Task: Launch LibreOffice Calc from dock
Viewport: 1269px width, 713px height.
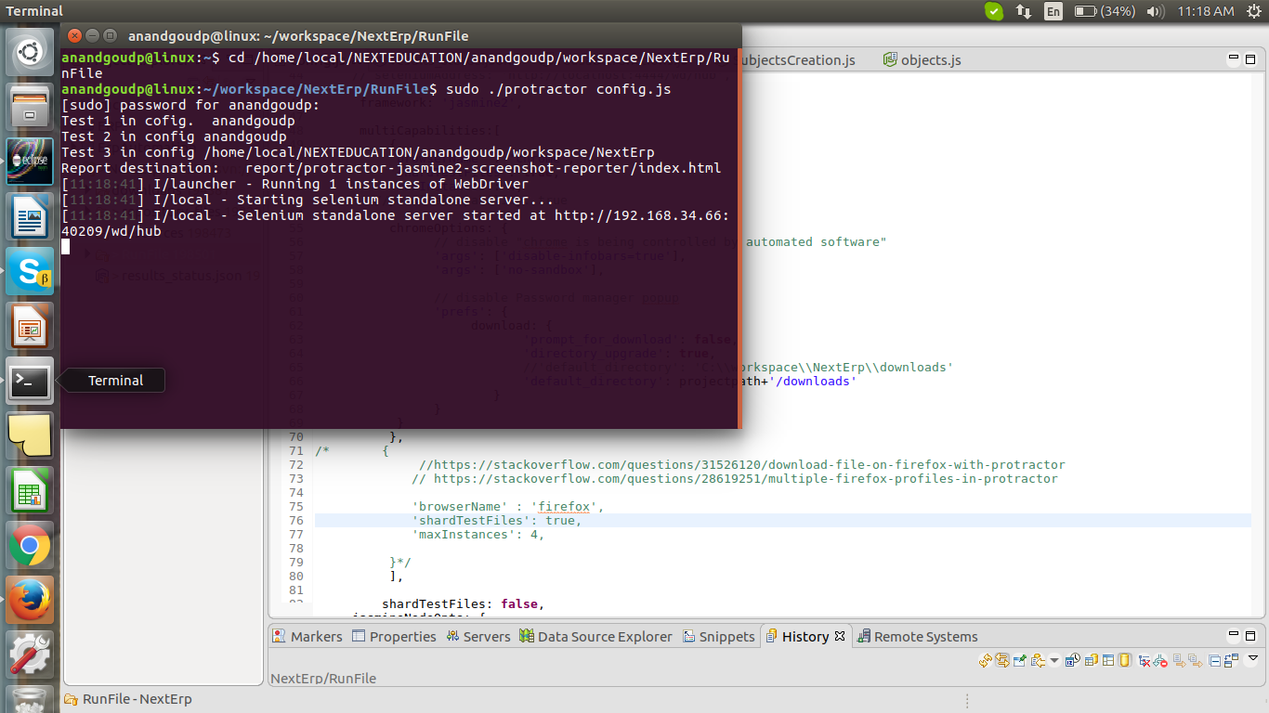Action: pyautogui.click(x=31, y=490)
